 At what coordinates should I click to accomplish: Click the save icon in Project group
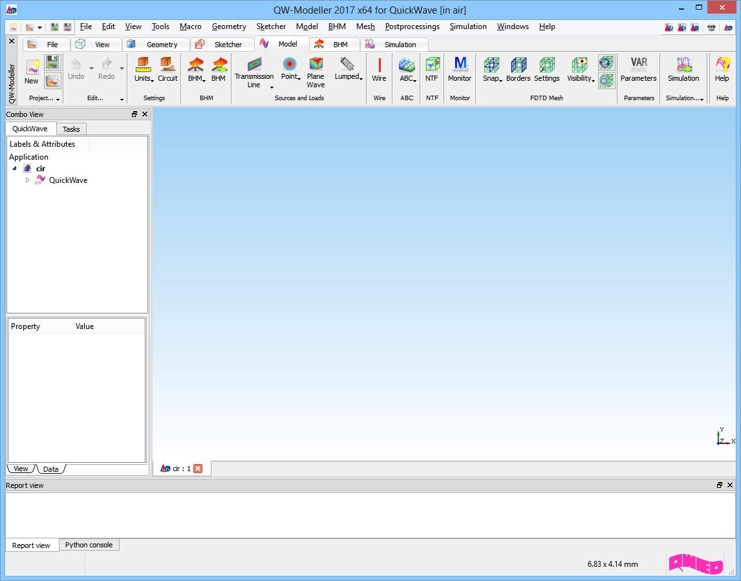(52, 62)
